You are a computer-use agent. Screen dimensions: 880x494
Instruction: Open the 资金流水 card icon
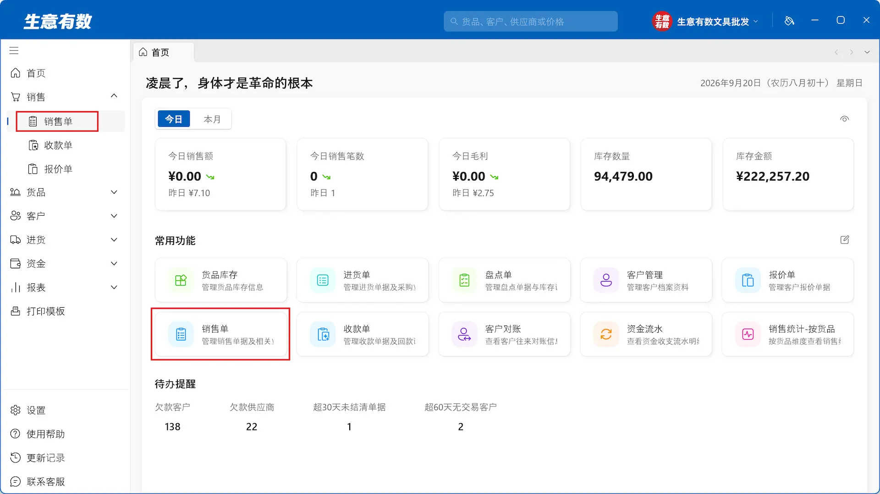[x=606, y=334]
